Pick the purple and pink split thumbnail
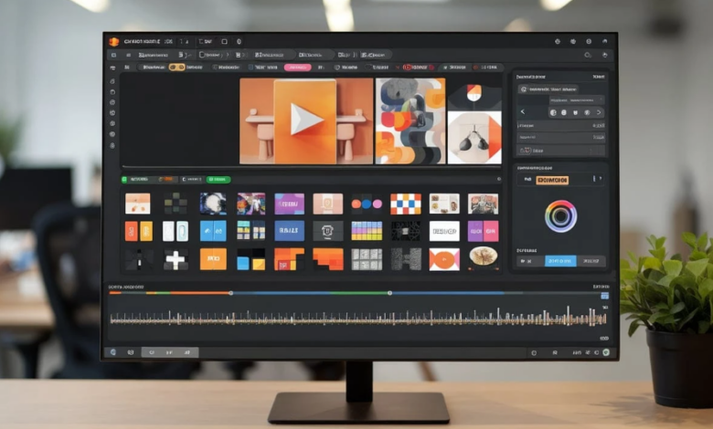 click(x=483, y=231)
